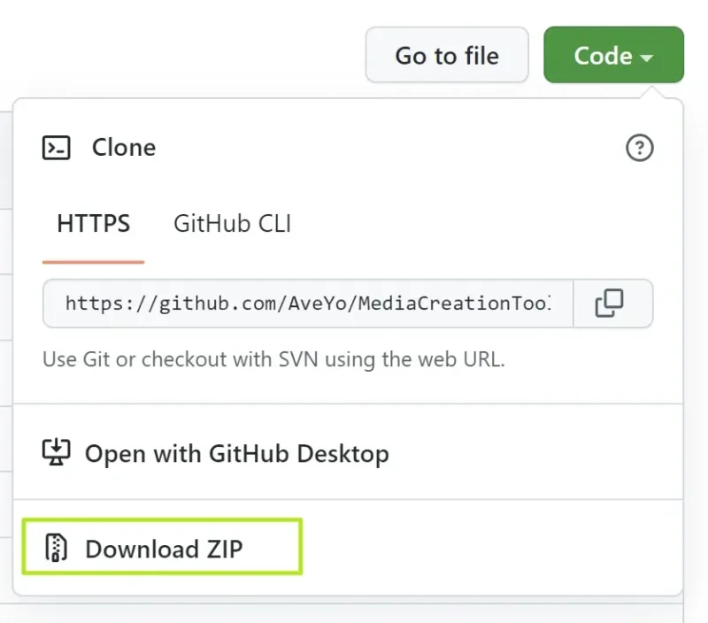Switch to the GitHub CLI tab
This screenshot has width=708, height=623.
tap(232, 224)
